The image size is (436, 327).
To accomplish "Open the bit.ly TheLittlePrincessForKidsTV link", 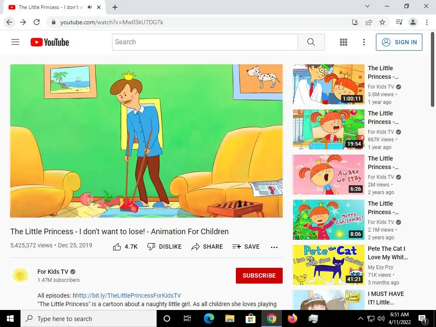I will [x=129, y=295].
